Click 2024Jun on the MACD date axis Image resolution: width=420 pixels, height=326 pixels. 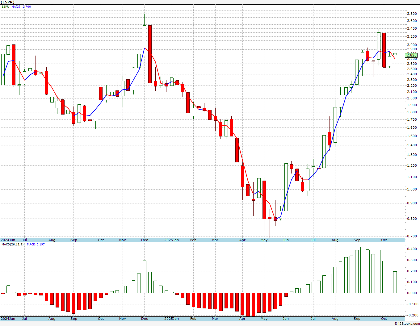point(8,319)
